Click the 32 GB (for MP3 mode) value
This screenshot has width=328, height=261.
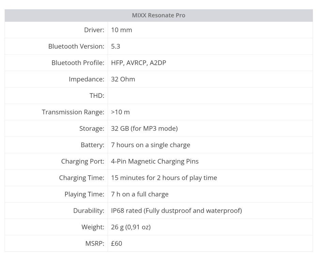tap(144, 128)
